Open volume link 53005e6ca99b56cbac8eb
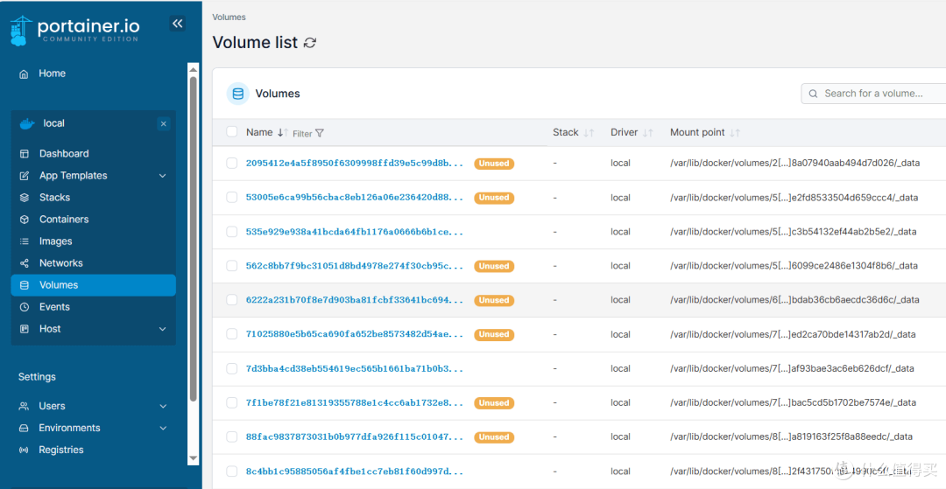 (x=355, y=198)
